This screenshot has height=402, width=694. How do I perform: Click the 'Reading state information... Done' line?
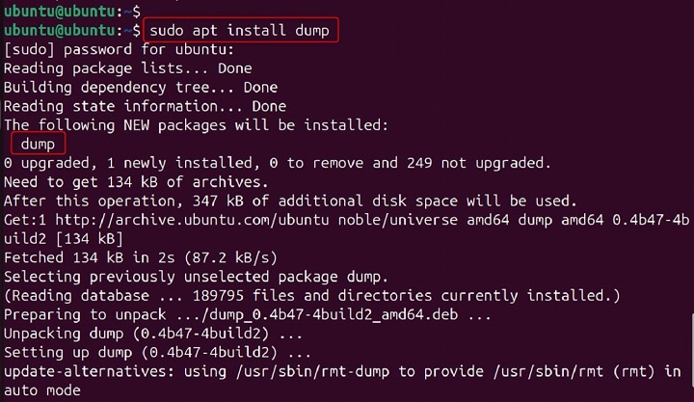145,106
